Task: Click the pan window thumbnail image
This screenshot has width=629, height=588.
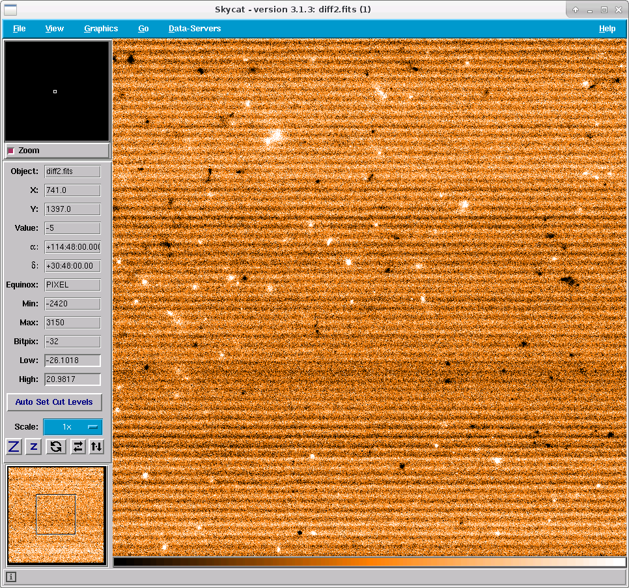Action: pos(56,515)
